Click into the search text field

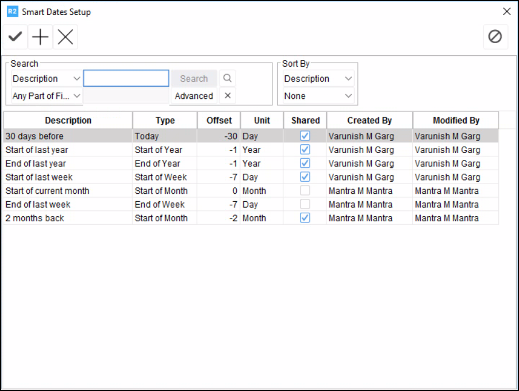(x=126, y=78)
